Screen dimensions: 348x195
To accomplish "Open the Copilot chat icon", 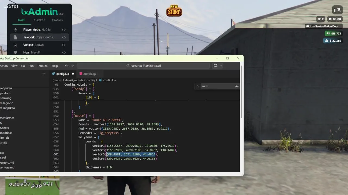I will (x=215, y=66).
